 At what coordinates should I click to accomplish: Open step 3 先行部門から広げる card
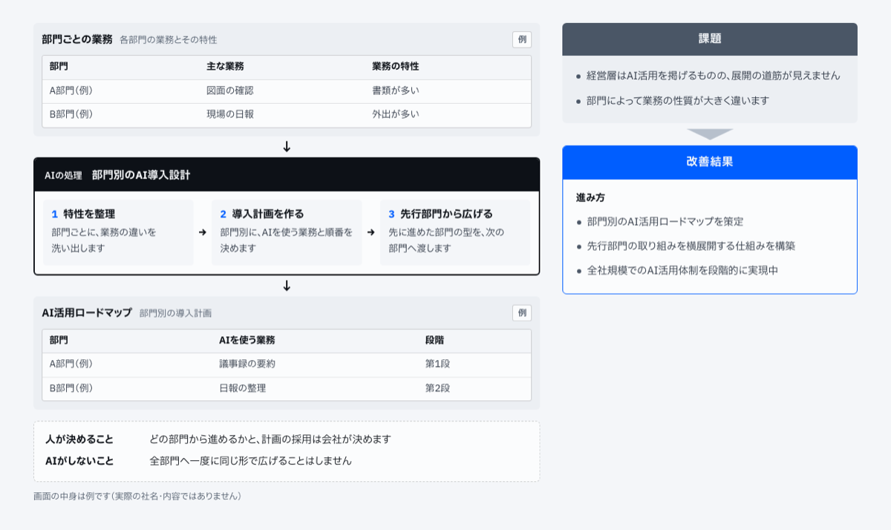(x=455, y=232)
